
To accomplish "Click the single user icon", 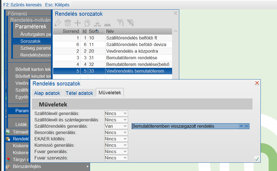I will coord(107,23).
